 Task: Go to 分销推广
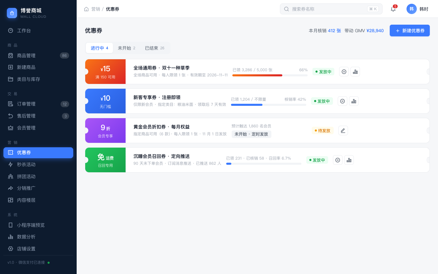coord(38,188)
